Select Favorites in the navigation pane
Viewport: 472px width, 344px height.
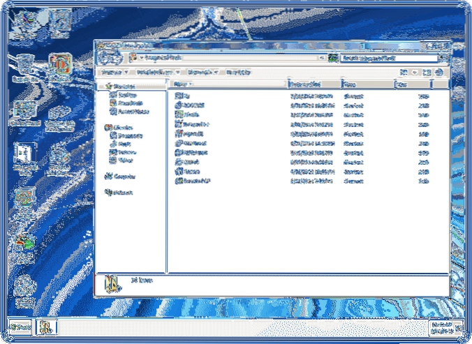121,87
